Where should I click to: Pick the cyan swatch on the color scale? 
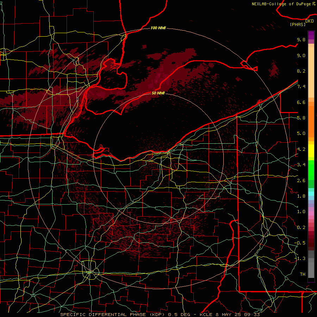point(311,194)
